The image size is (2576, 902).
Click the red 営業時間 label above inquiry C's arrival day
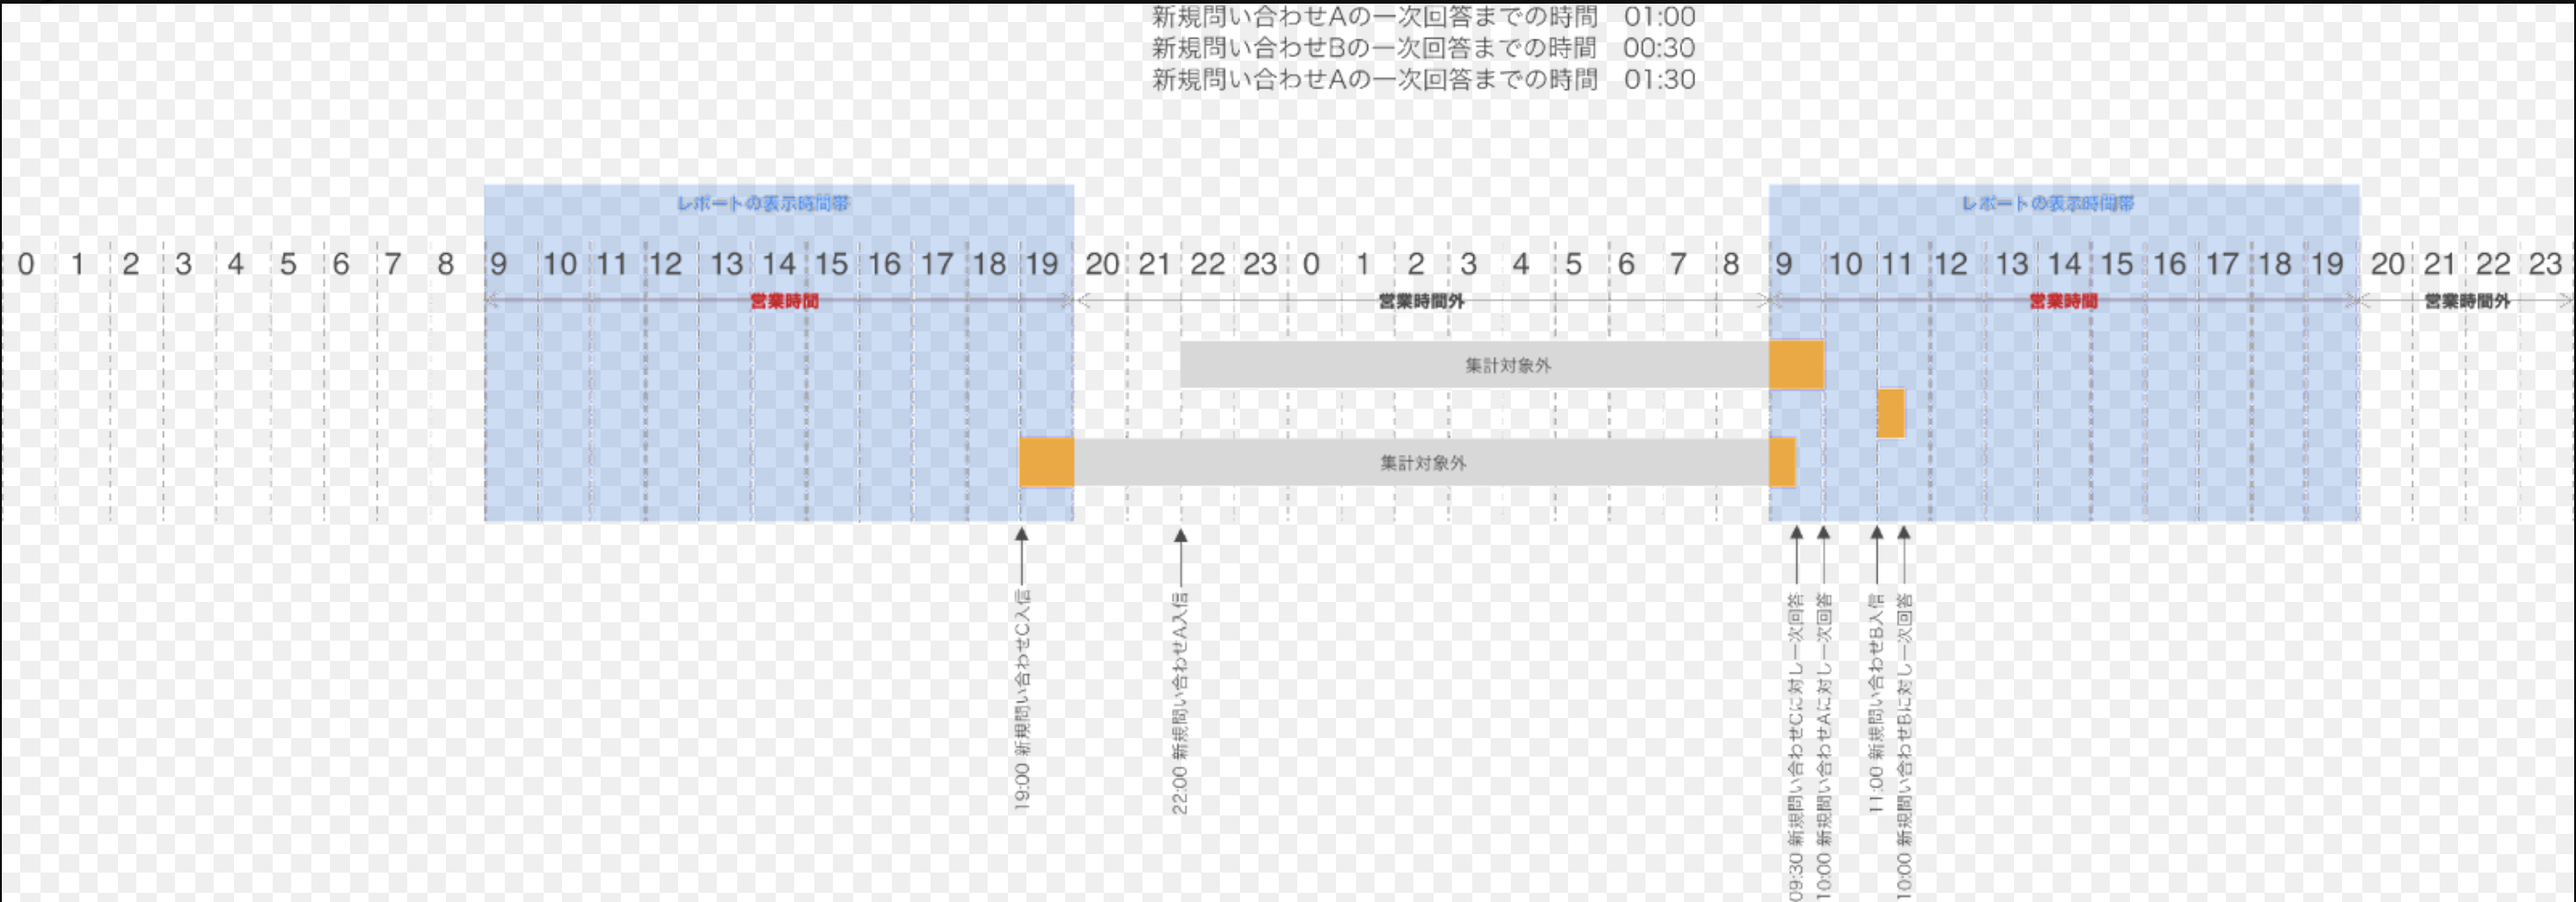pyautogui.click(x=785, y=301)
